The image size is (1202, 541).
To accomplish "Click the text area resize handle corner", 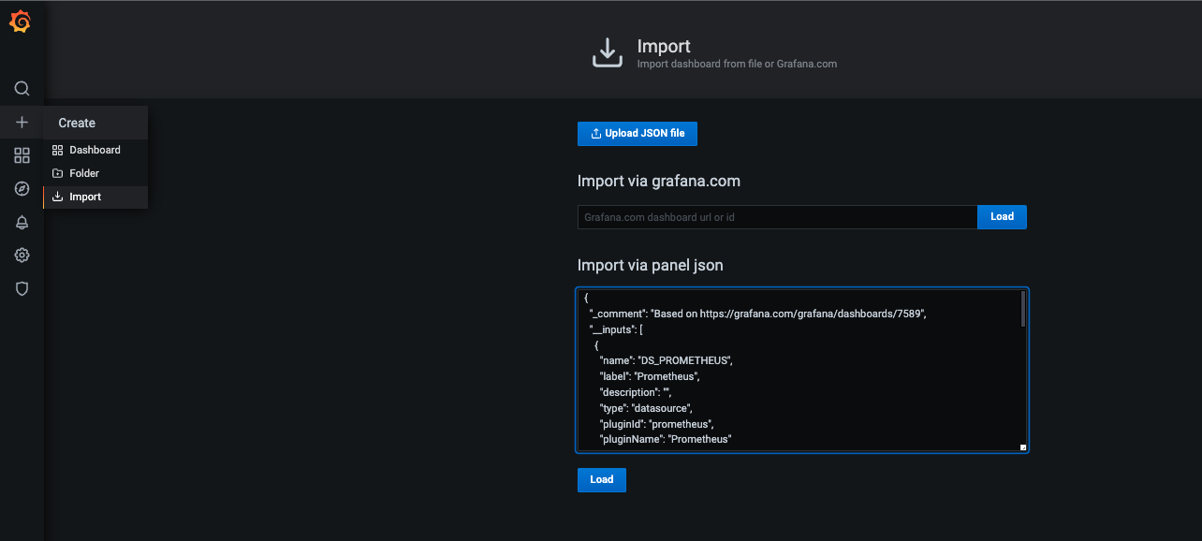I will coord(1023,447).
